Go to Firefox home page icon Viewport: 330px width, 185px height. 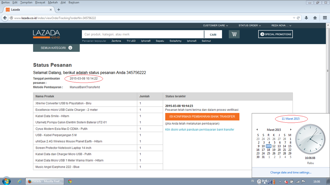tap(315, 18)
